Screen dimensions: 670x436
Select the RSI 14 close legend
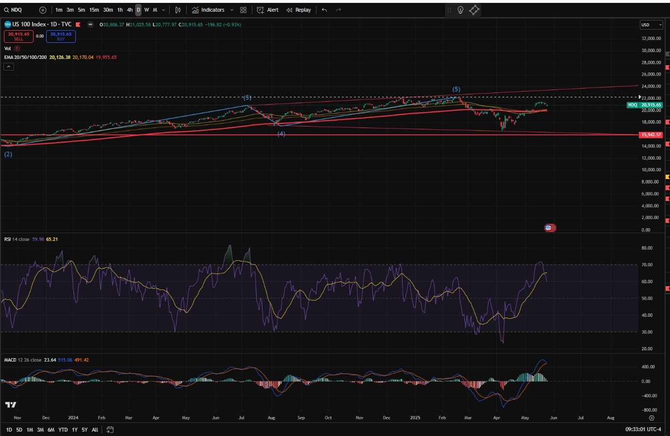[17, 239]
